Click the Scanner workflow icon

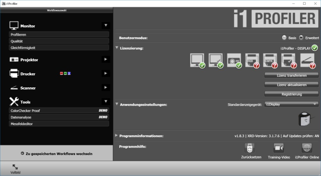click(14, 88)
